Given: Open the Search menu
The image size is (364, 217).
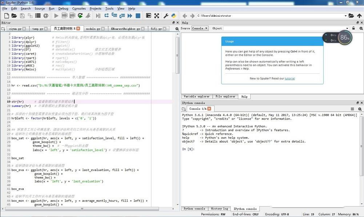Looking at the screenshot, I should pyautogui.click(x=25, y=8).
